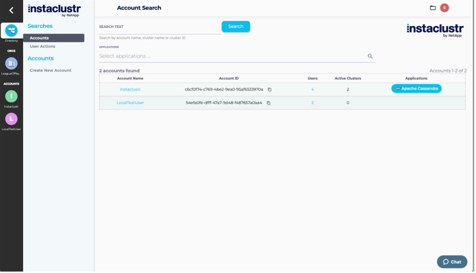
Task: Click the account ID c6cf0f74-c769-4be2-9ea0-95af6533970a
Action: coord(224,89)
